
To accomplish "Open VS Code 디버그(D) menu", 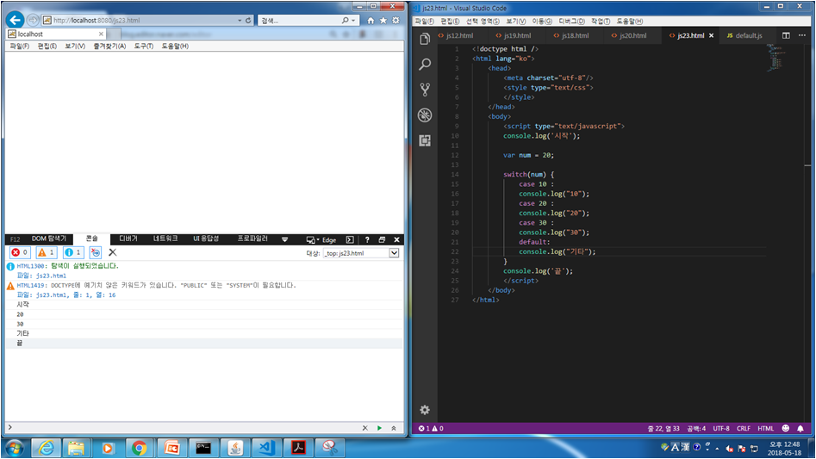I will coord(571,22).
